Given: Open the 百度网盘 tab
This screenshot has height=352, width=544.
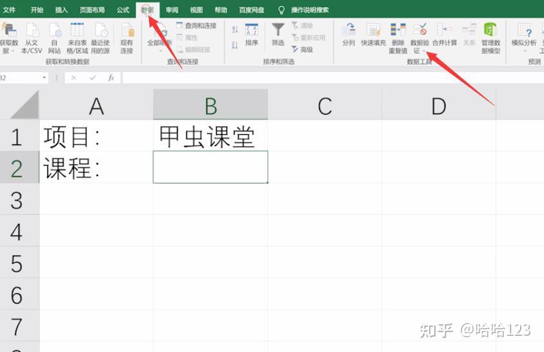Looking at the screenshot, I should click(251, 10).
